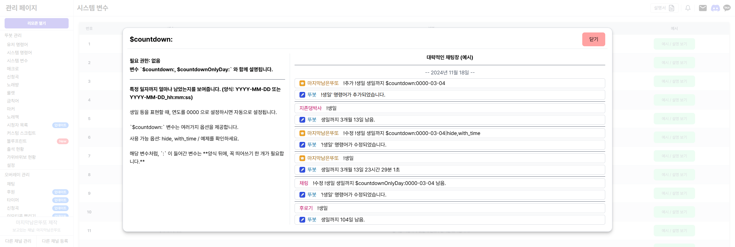Open the 설명서 manual button
This screenshot has width=735, height=247.
(664, 8)
